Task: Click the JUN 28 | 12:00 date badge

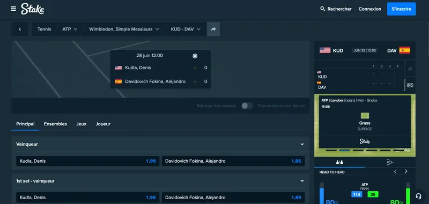Action: coord(365,50)
